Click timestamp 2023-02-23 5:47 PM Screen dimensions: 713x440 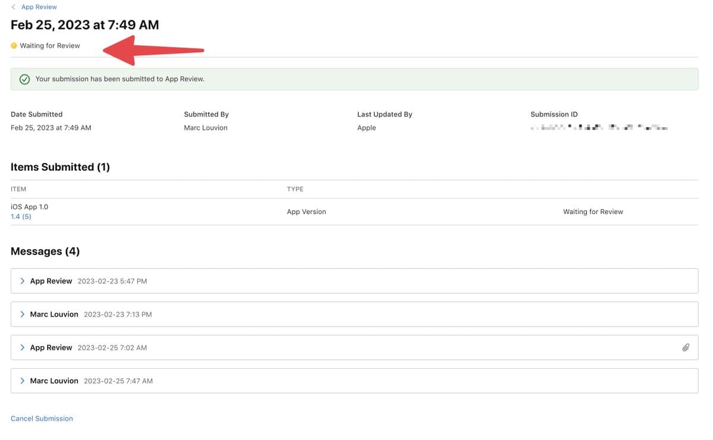(x=112, y=281)
